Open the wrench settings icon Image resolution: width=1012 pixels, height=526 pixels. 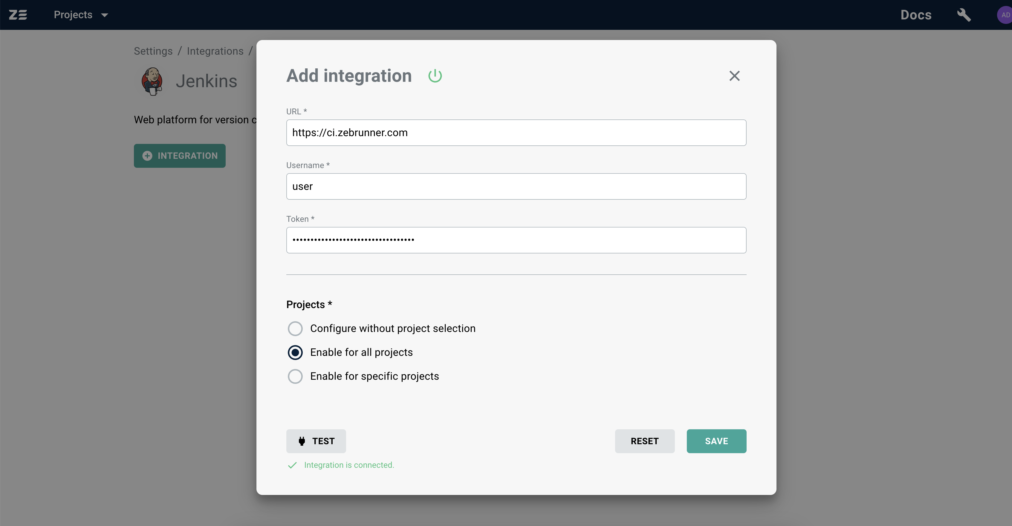point(964,15)
